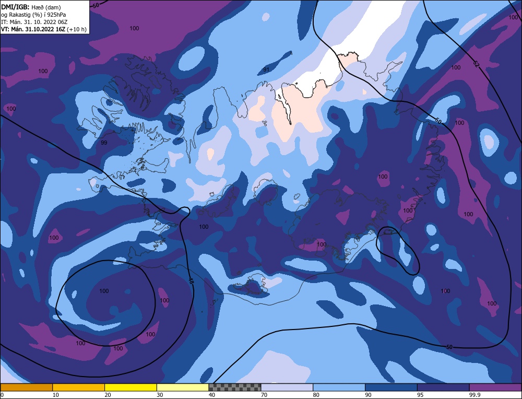Pick the bright yellow 20–30 legend swatch
The height and width of the screenshot is (399, 522).
[x=130, y=387]
